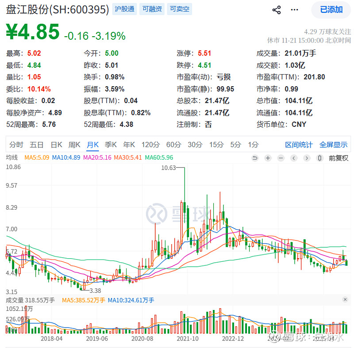Click the 成交额 1.03亿 value
Viewport: 354px width, 348px height.
[295, 65]
